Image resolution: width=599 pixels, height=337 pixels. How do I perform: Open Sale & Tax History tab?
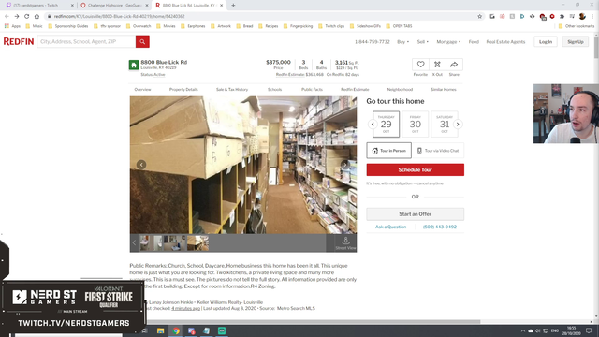click(x=232, y=90)
